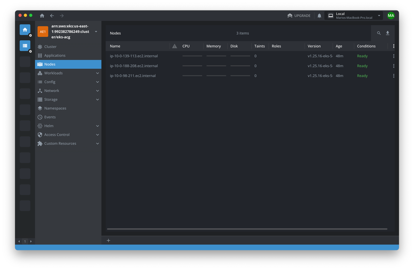
Task: Click the search icon in Nodes header
Action: pyautogui.click(x=379, y=33)
